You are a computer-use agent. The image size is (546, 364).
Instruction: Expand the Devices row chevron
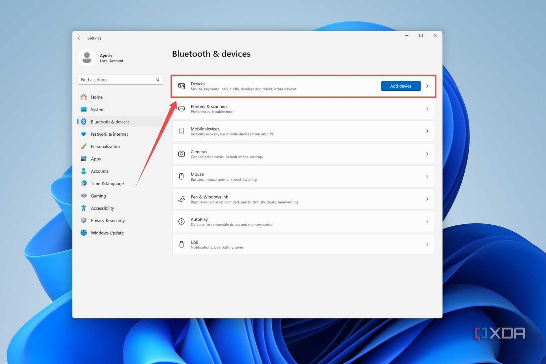point(427,86)
